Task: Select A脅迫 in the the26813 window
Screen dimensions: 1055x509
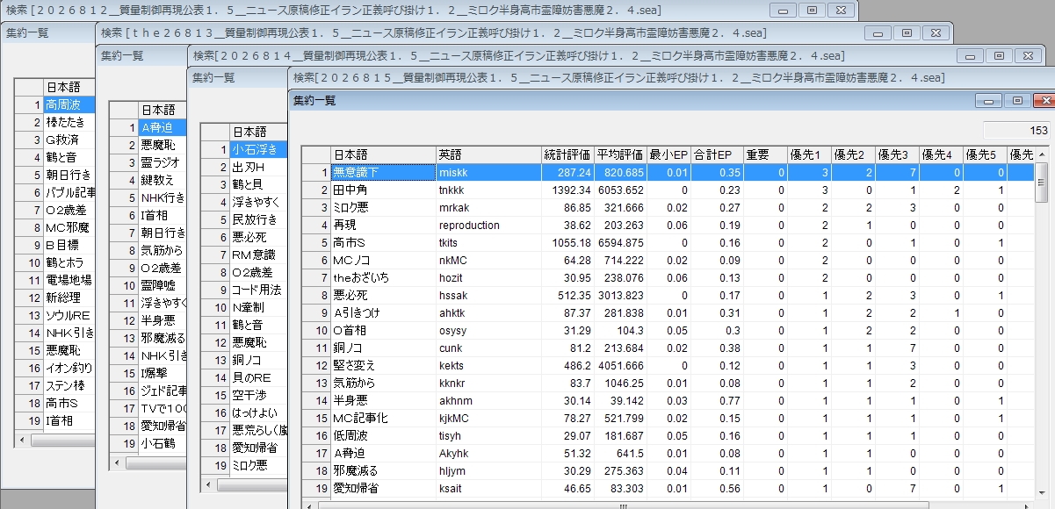Action: point(163,127)
